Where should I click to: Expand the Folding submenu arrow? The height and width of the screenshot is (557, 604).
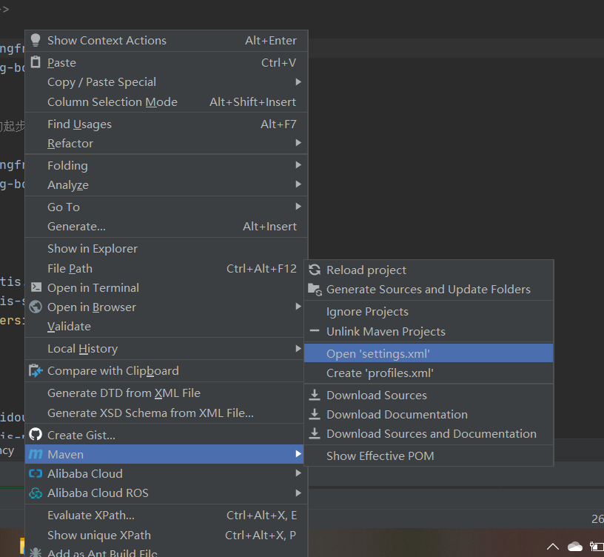point(298,165)
